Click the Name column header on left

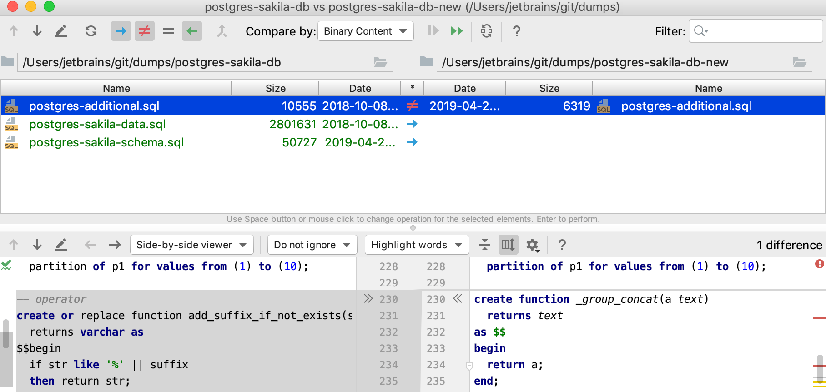point(116,88)
